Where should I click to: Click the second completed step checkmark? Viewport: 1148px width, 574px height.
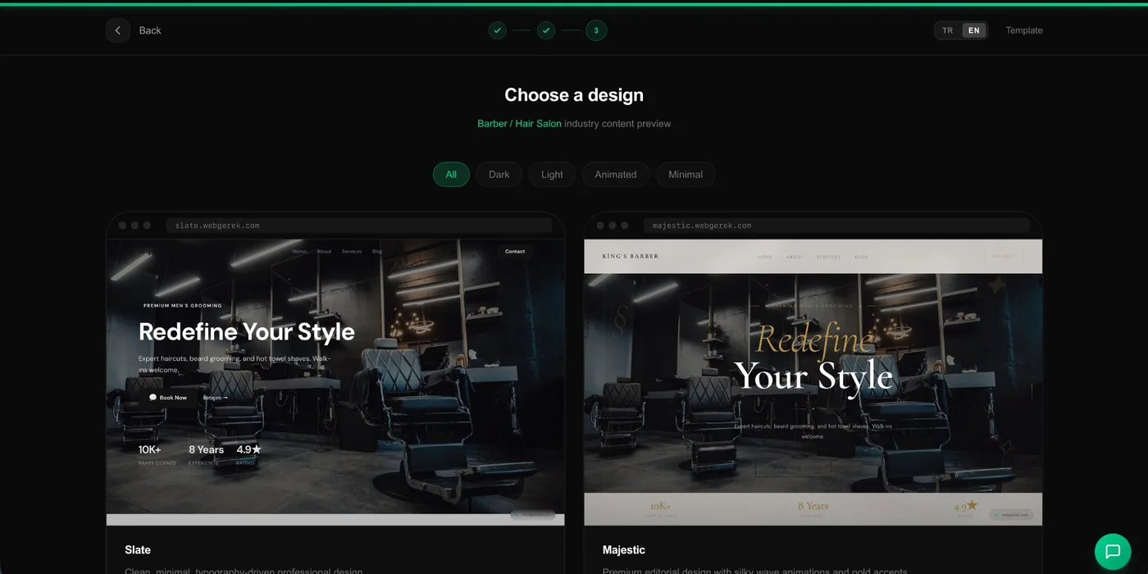(x=546, y=30)
